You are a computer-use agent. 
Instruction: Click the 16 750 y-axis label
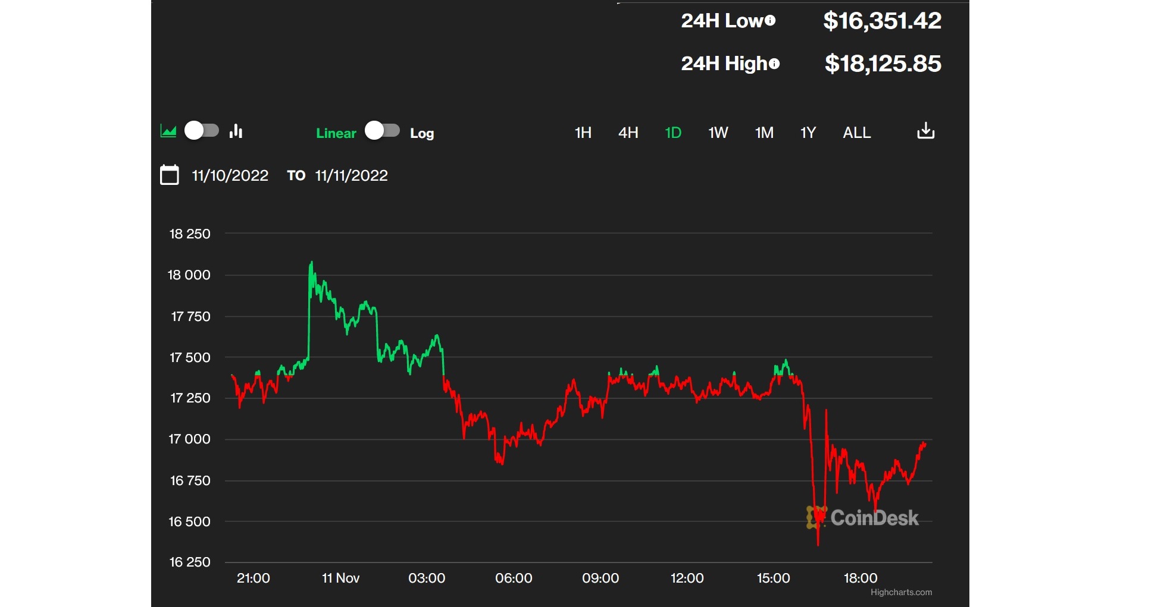[x=190, y=480]
